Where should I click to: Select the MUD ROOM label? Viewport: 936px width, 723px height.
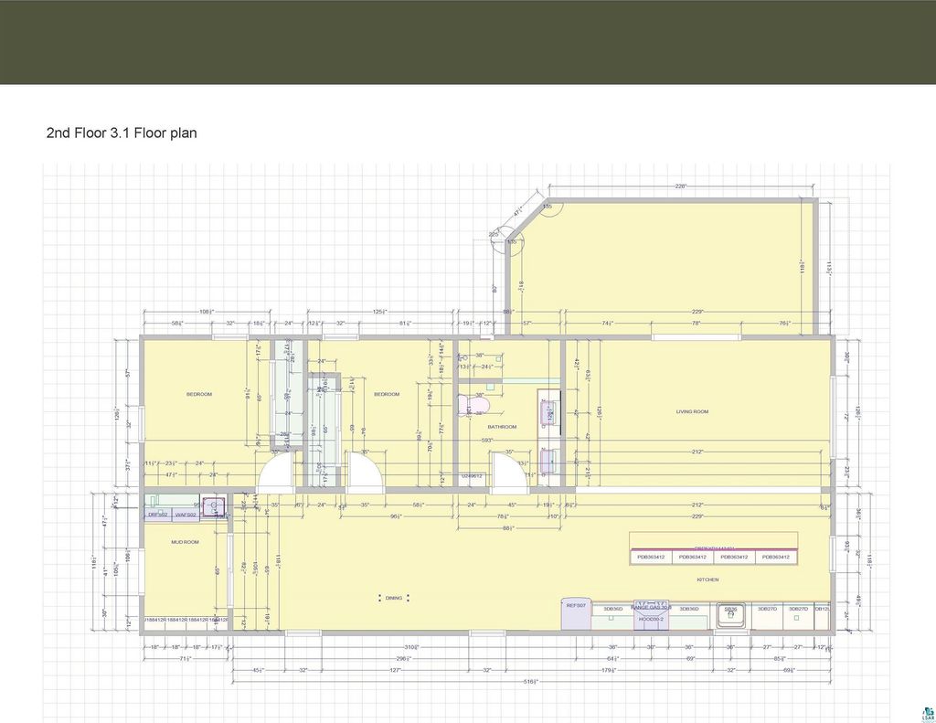185,542
